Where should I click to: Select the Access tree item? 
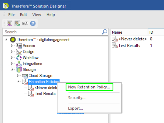coord(29,46)
